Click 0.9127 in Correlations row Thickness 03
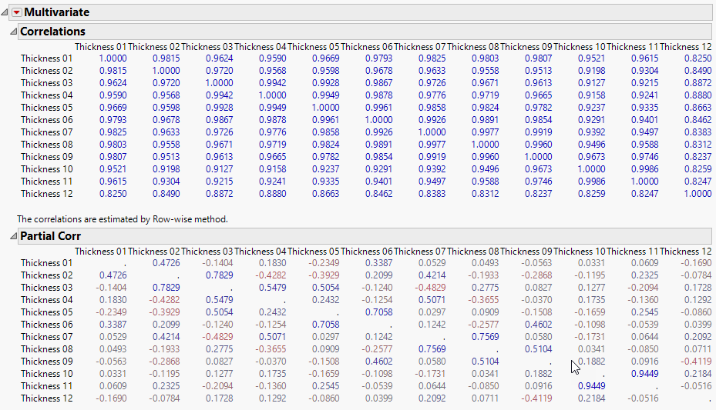716x410 pixels. point(591,83)
